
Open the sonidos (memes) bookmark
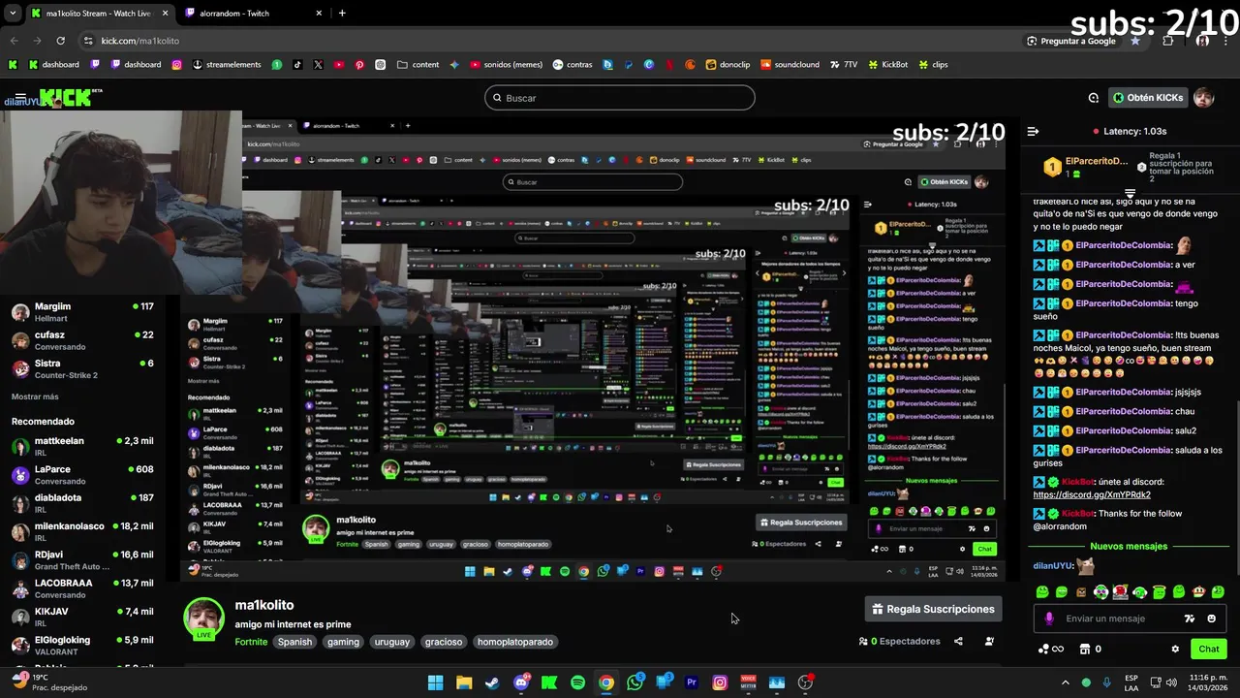(506, 65)
